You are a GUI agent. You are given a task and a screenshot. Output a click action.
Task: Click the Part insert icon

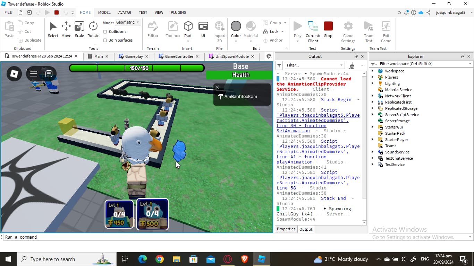pyautogui.click(x=188, y=29)
